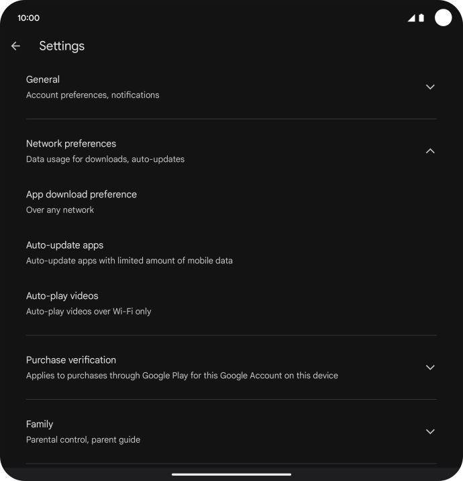Open Auto-update apps setting
463x481 pixels.
click(x=64, y=245)
